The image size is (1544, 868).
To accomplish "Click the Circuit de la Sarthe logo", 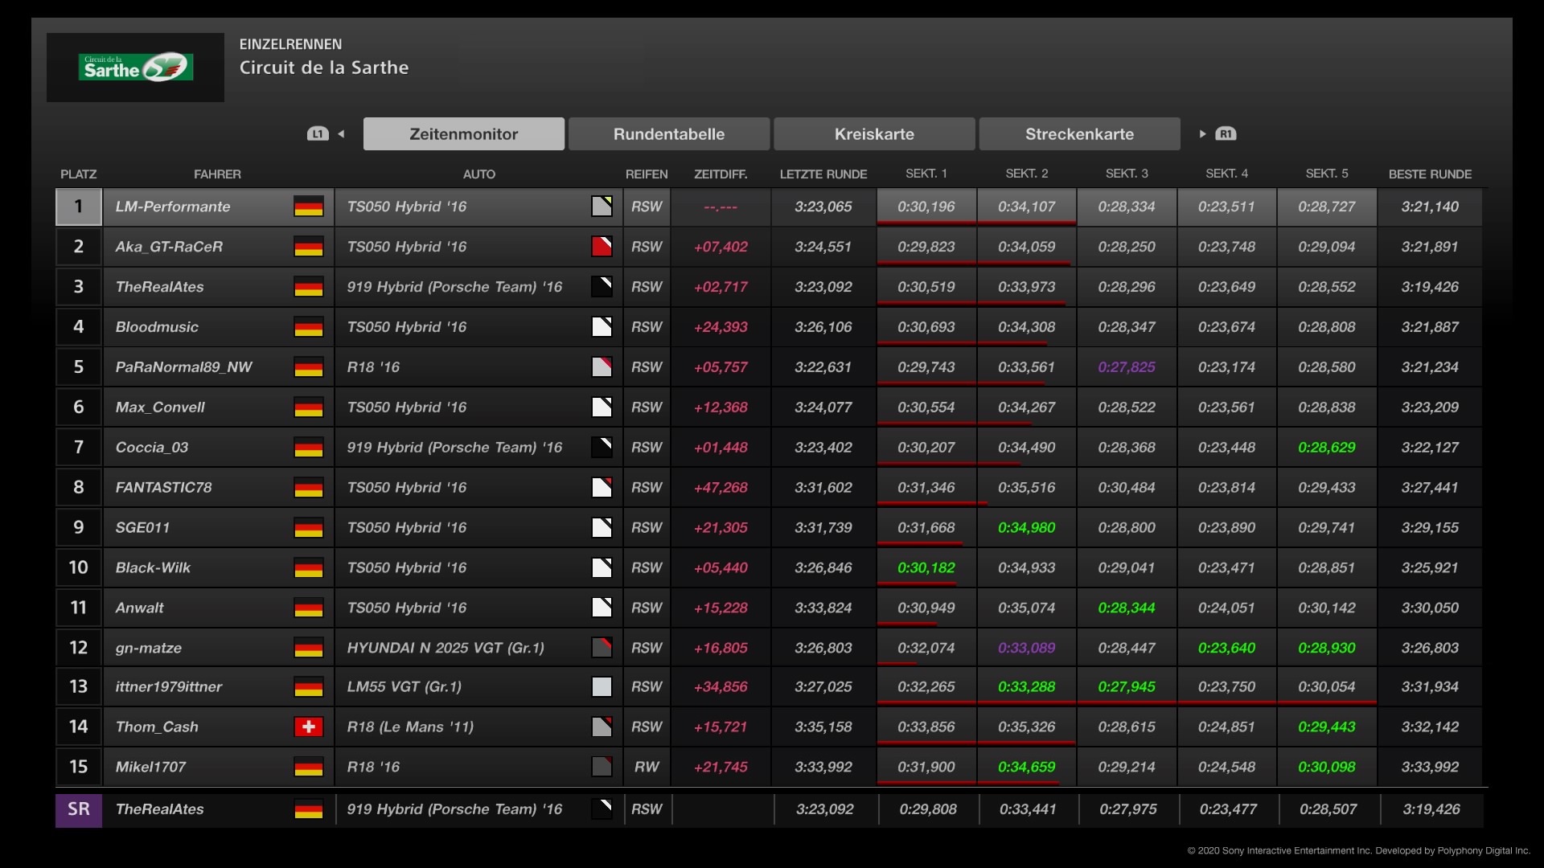I will pos(135,68).
